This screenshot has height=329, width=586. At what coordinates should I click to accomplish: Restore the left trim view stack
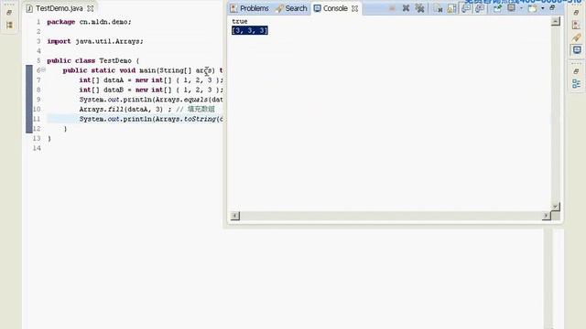(x=9, y=12)
